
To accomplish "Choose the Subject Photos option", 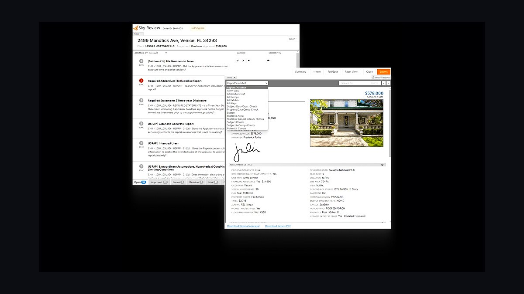I will (247, 122).
